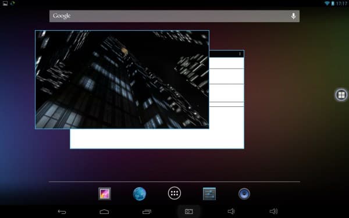Open the grid button on right edge
The height and width of the screenshot is (218, 349).
click(x=341, y=95)
